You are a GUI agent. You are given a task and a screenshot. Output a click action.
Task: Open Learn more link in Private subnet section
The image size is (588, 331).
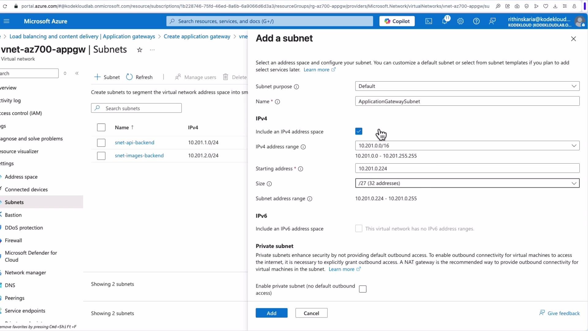[x=345, y=269]
